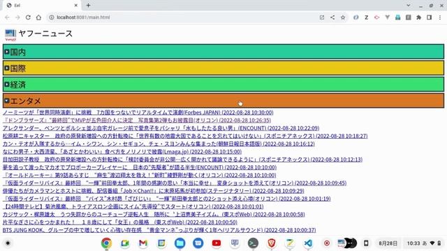This screenshot has height=251, width=447.
Task: Launch YouTube from the shelf
Action: (217, 243)
